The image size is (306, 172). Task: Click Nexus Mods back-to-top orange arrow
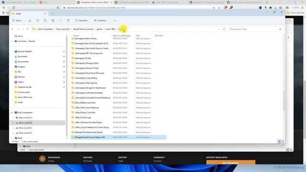[x=42, y=159]
